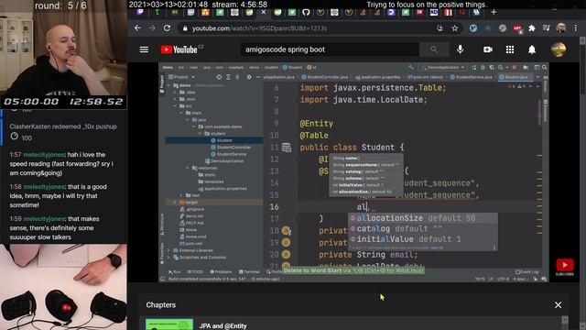The width and height of the screenshot is (586, 330).
Task: Expand the target folder in IDE project tree
Action: 174,202
